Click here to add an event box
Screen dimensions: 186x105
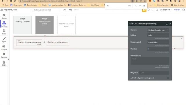pos(67,25)
